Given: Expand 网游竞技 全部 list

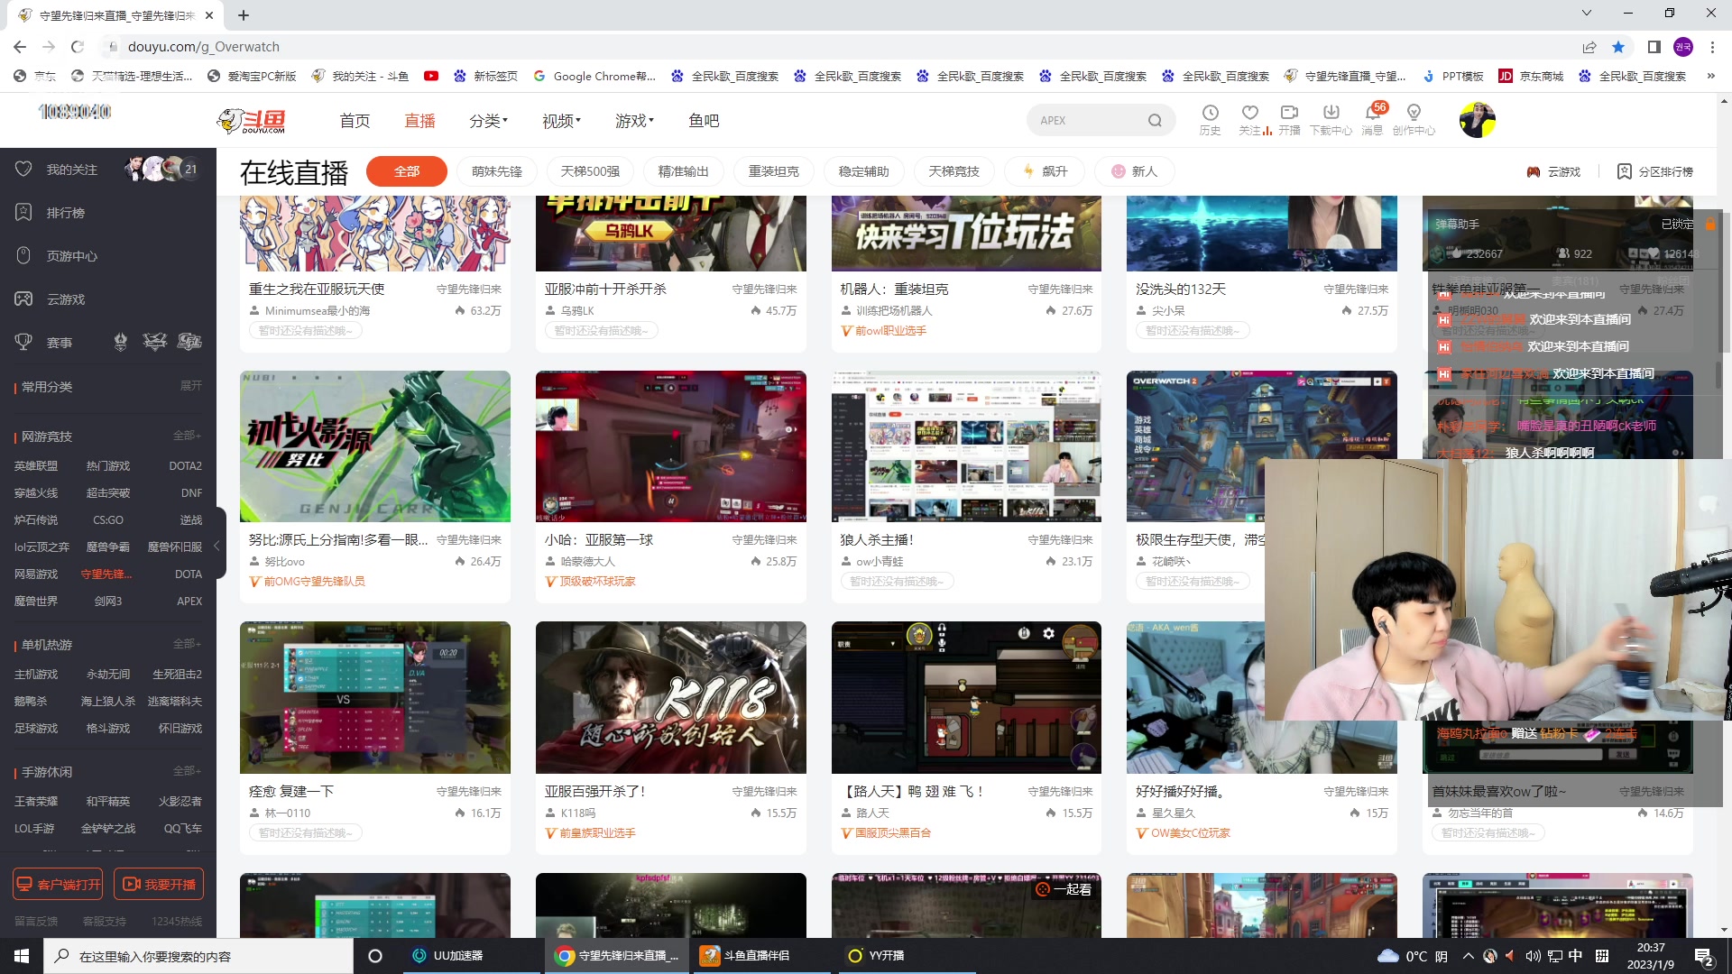Looking at the screenshot, I should pos(187,436).
